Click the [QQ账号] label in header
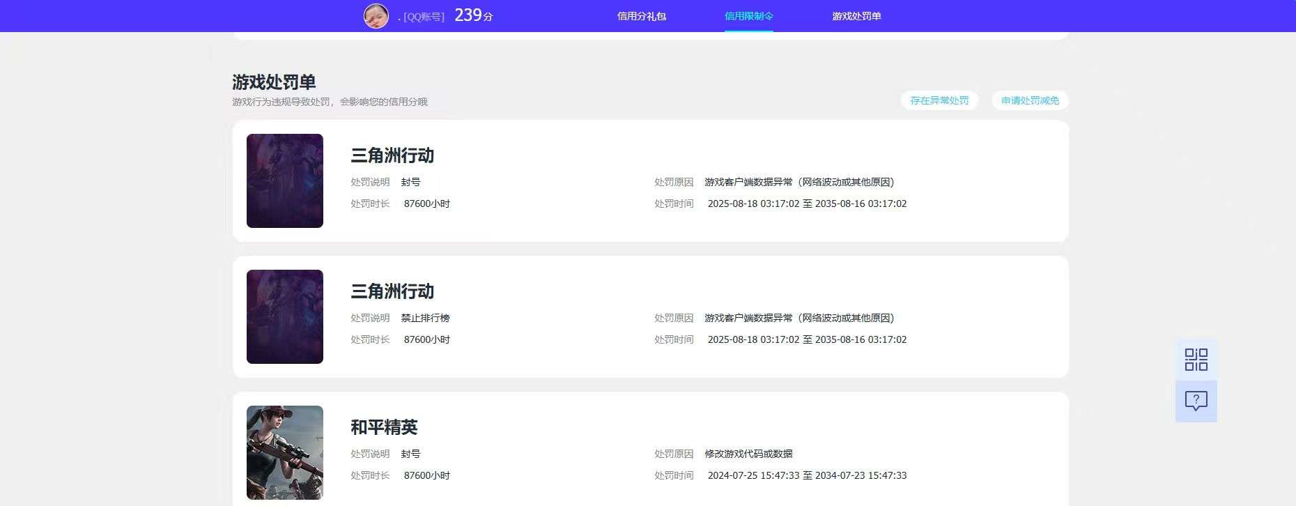This screenshot has height=506, width=1296. [424, 17]
